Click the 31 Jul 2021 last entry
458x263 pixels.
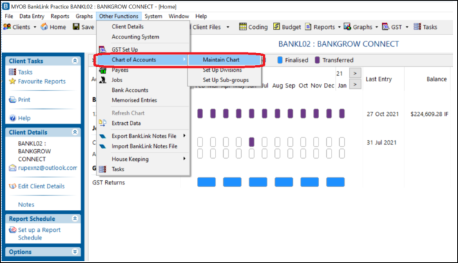pos(381,143)
